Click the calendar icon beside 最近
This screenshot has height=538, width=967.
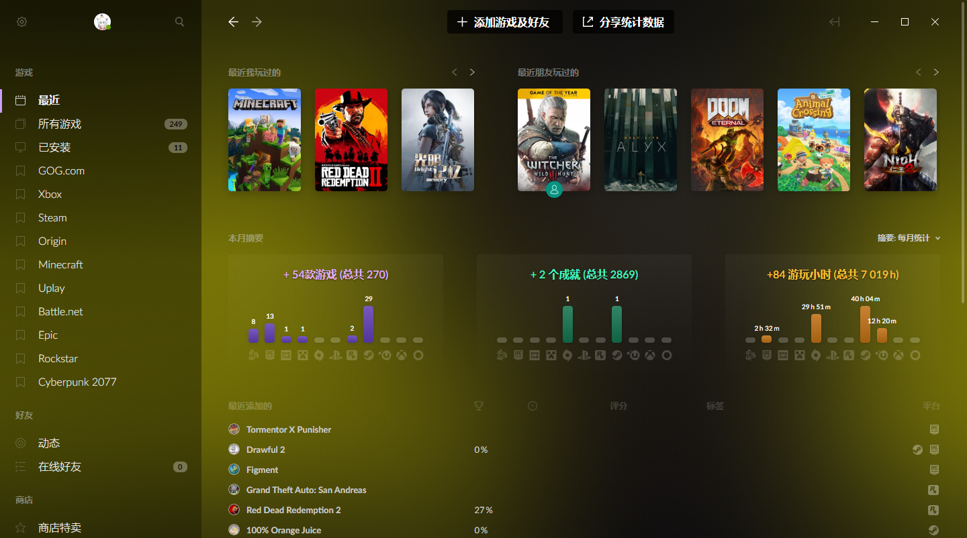pos(21,100)
